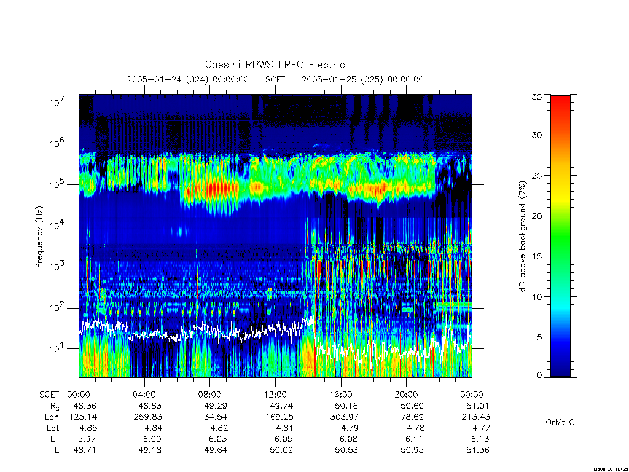
Task: Click the Lon value '169.25'
Action: pyautogui.click(x=279, y=417)
